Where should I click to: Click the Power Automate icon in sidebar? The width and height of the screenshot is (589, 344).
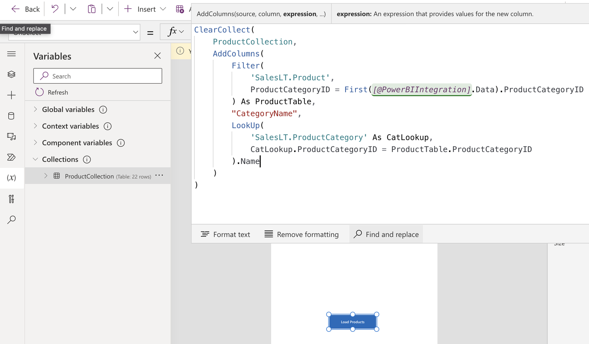coord(11,157)
